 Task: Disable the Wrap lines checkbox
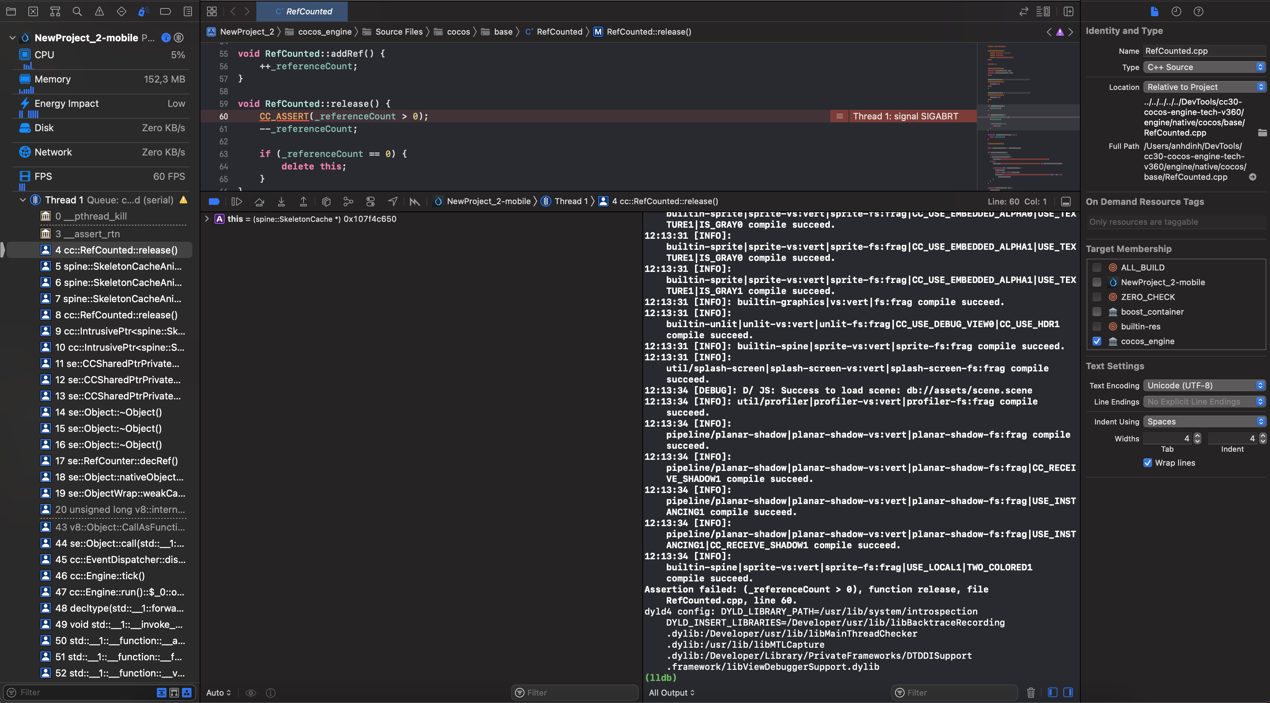point(1148,463)
